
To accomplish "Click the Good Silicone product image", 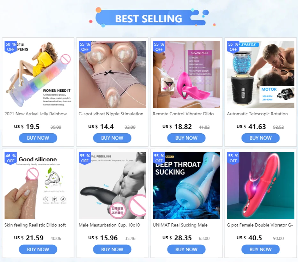I will [x=38, y=186].
